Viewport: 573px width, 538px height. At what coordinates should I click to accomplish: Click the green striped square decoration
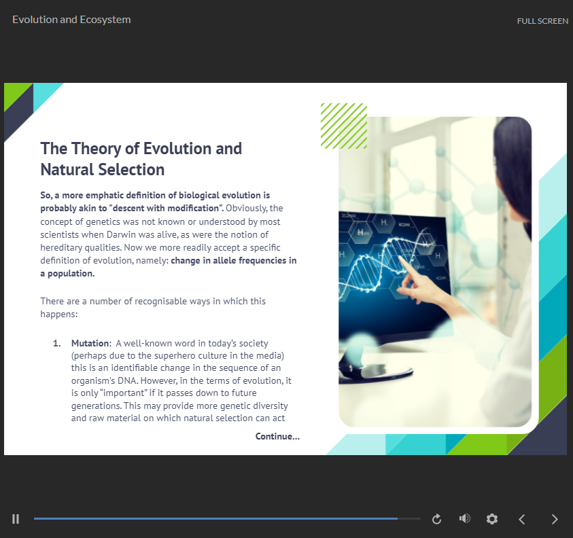tap(344, 126)
